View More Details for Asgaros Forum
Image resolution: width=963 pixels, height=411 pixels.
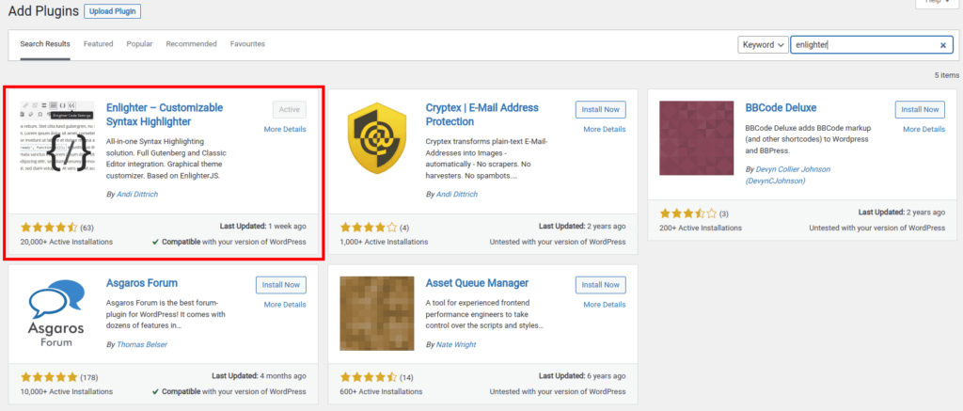(285, 305)
